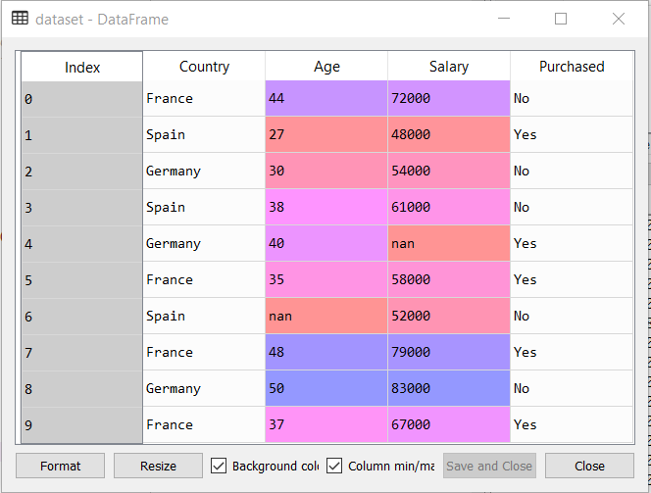The height and width of the screenshot is (493, 651).
Task: Uncheck the Column min/max checkbox
Action: pos(334,466)
